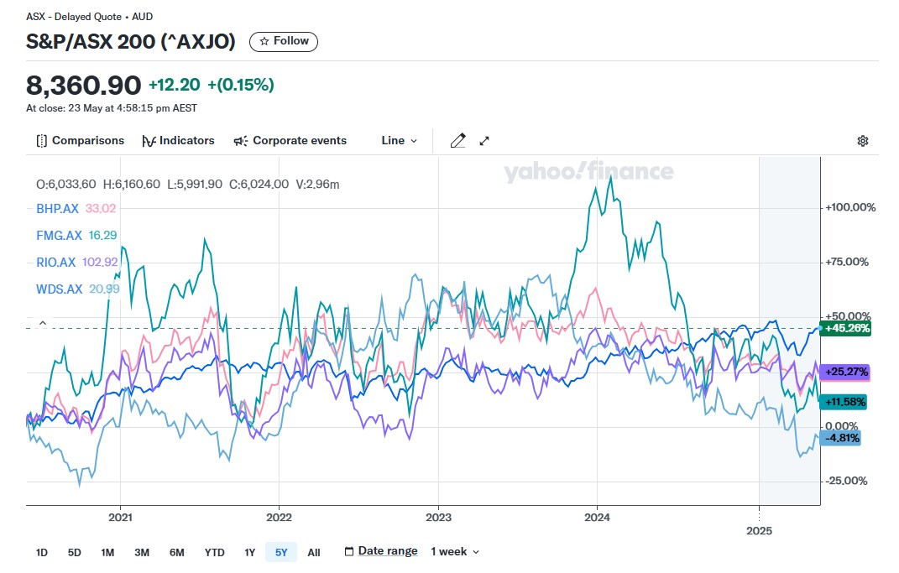Toggle the BHP.AX comparison series
Viewport: 899px width, 573px height.
click(58, 209)
